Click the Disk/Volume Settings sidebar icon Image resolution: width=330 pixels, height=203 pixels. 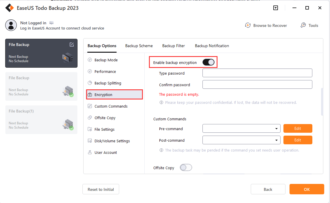coord(90,141)
